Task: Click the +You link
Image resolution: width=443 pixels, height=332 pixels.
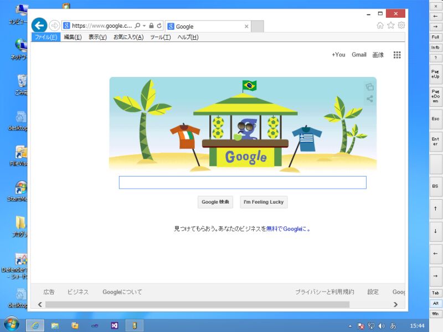Action: 338,55
